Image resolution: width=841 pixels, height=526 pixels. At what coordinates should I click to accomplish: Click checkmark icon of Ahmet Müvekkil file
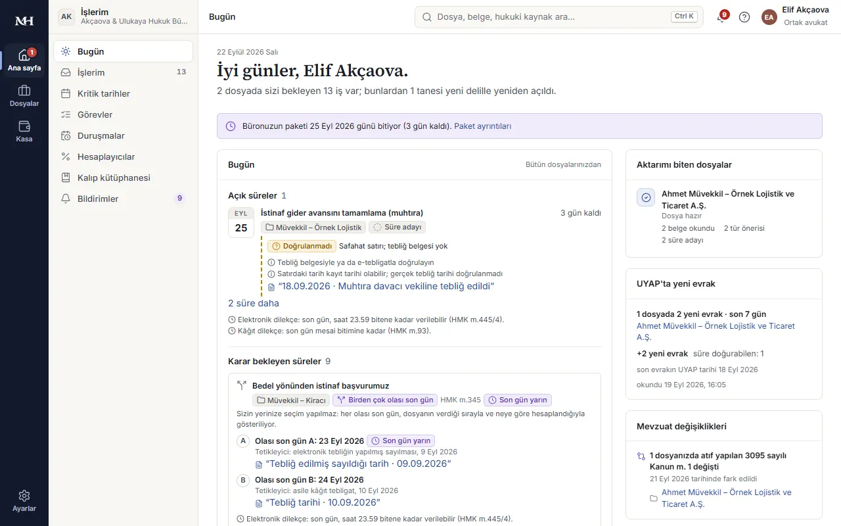point(646,197)
